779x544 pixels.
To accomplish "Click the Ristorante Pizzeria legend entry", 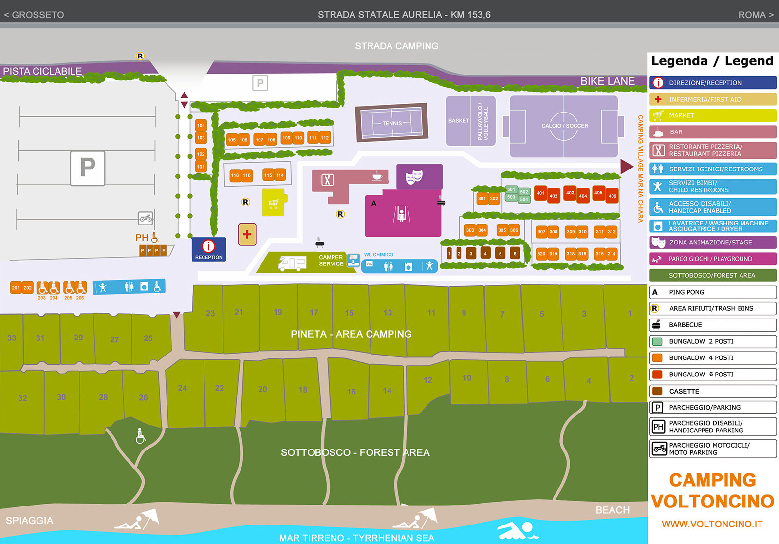I will coord(713,150).
